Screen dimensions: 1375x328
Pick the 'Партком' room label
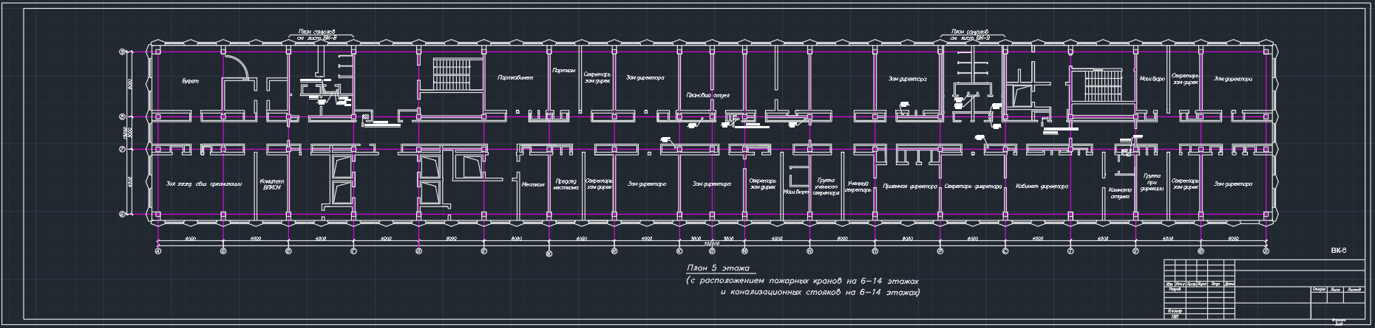[563, 71]
